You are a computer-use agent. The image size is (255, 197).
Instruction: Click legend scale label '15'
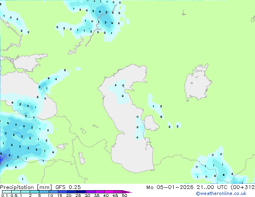(x=60, y=195)
